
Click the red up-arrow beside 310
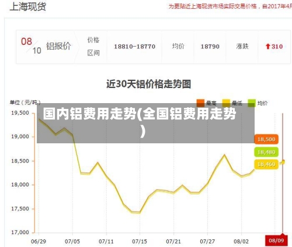tap(268, 47)
